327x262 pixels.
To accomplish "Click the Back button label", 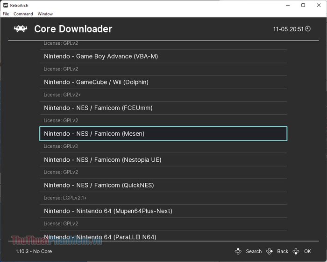I will point(283,251).
